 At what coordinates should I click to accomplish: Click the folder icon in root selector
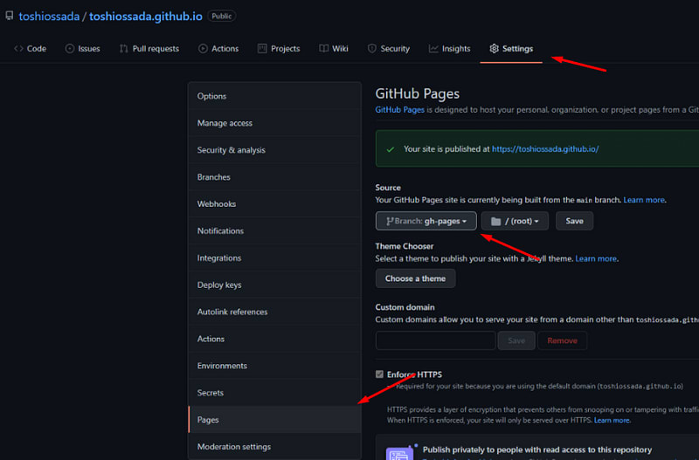pyautogui.click(x=495, y=222)
